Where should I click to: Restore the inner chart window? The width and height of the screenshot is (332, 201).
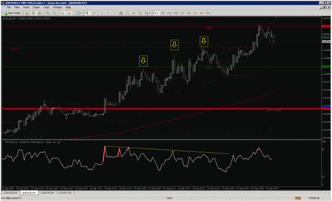point(325,7)
